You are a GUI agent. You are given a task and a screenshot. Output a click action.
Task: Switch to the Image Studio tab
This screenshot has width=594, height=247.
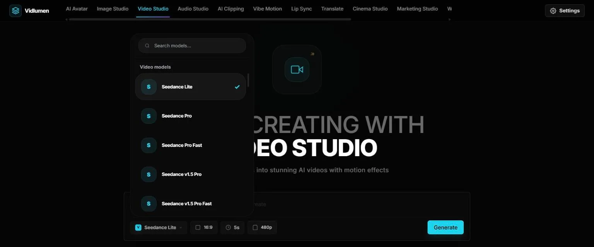113,9
